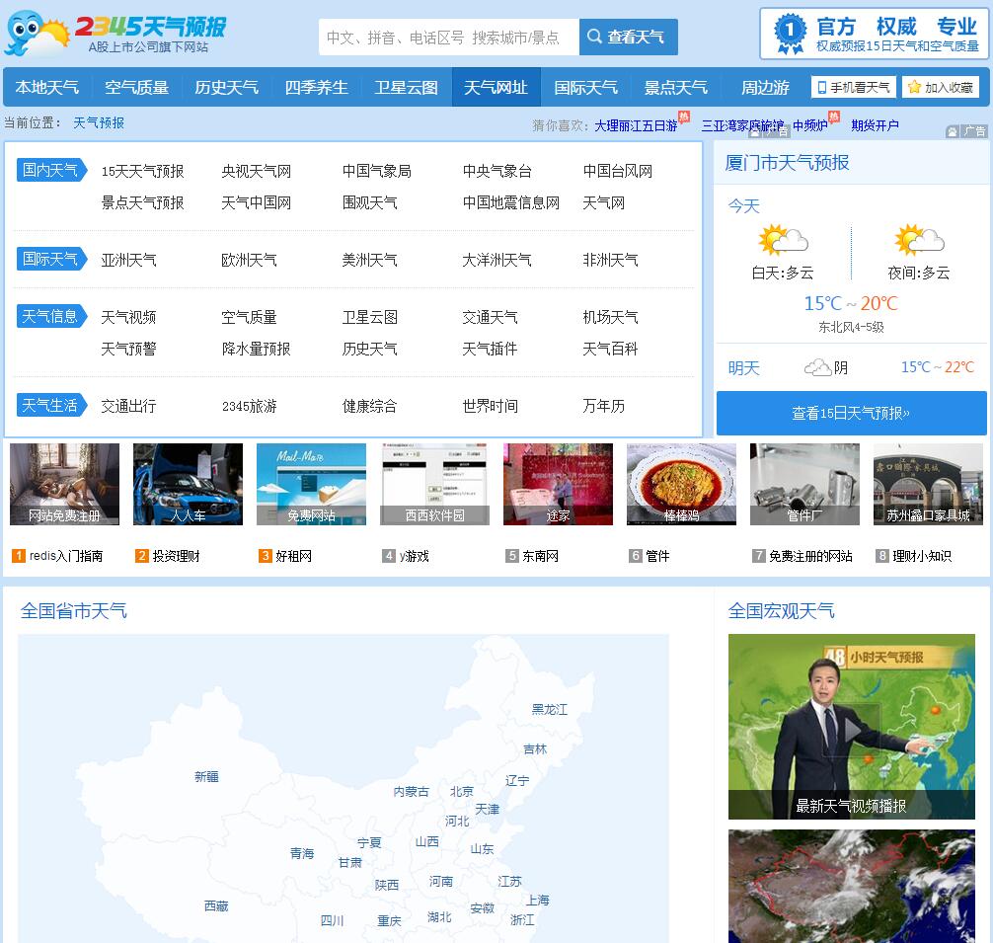Image resolution: width=993 pixels, height=943 pixels.
Task: Open 四季养生 nav tab
Action: coord(317,87)
